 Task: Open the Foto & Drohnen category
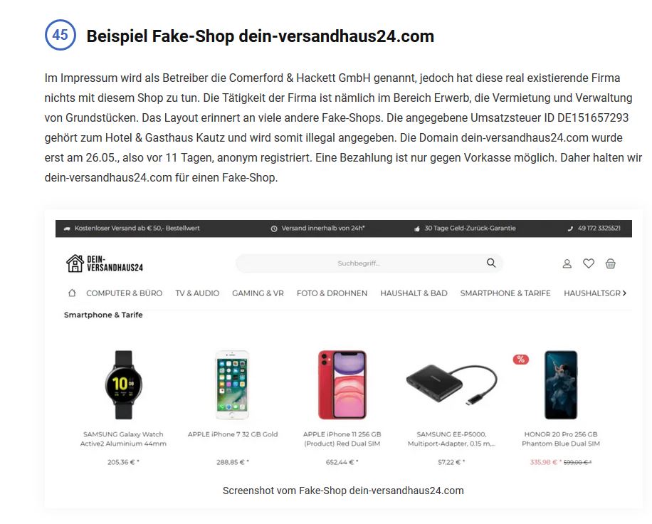(332, 293)
